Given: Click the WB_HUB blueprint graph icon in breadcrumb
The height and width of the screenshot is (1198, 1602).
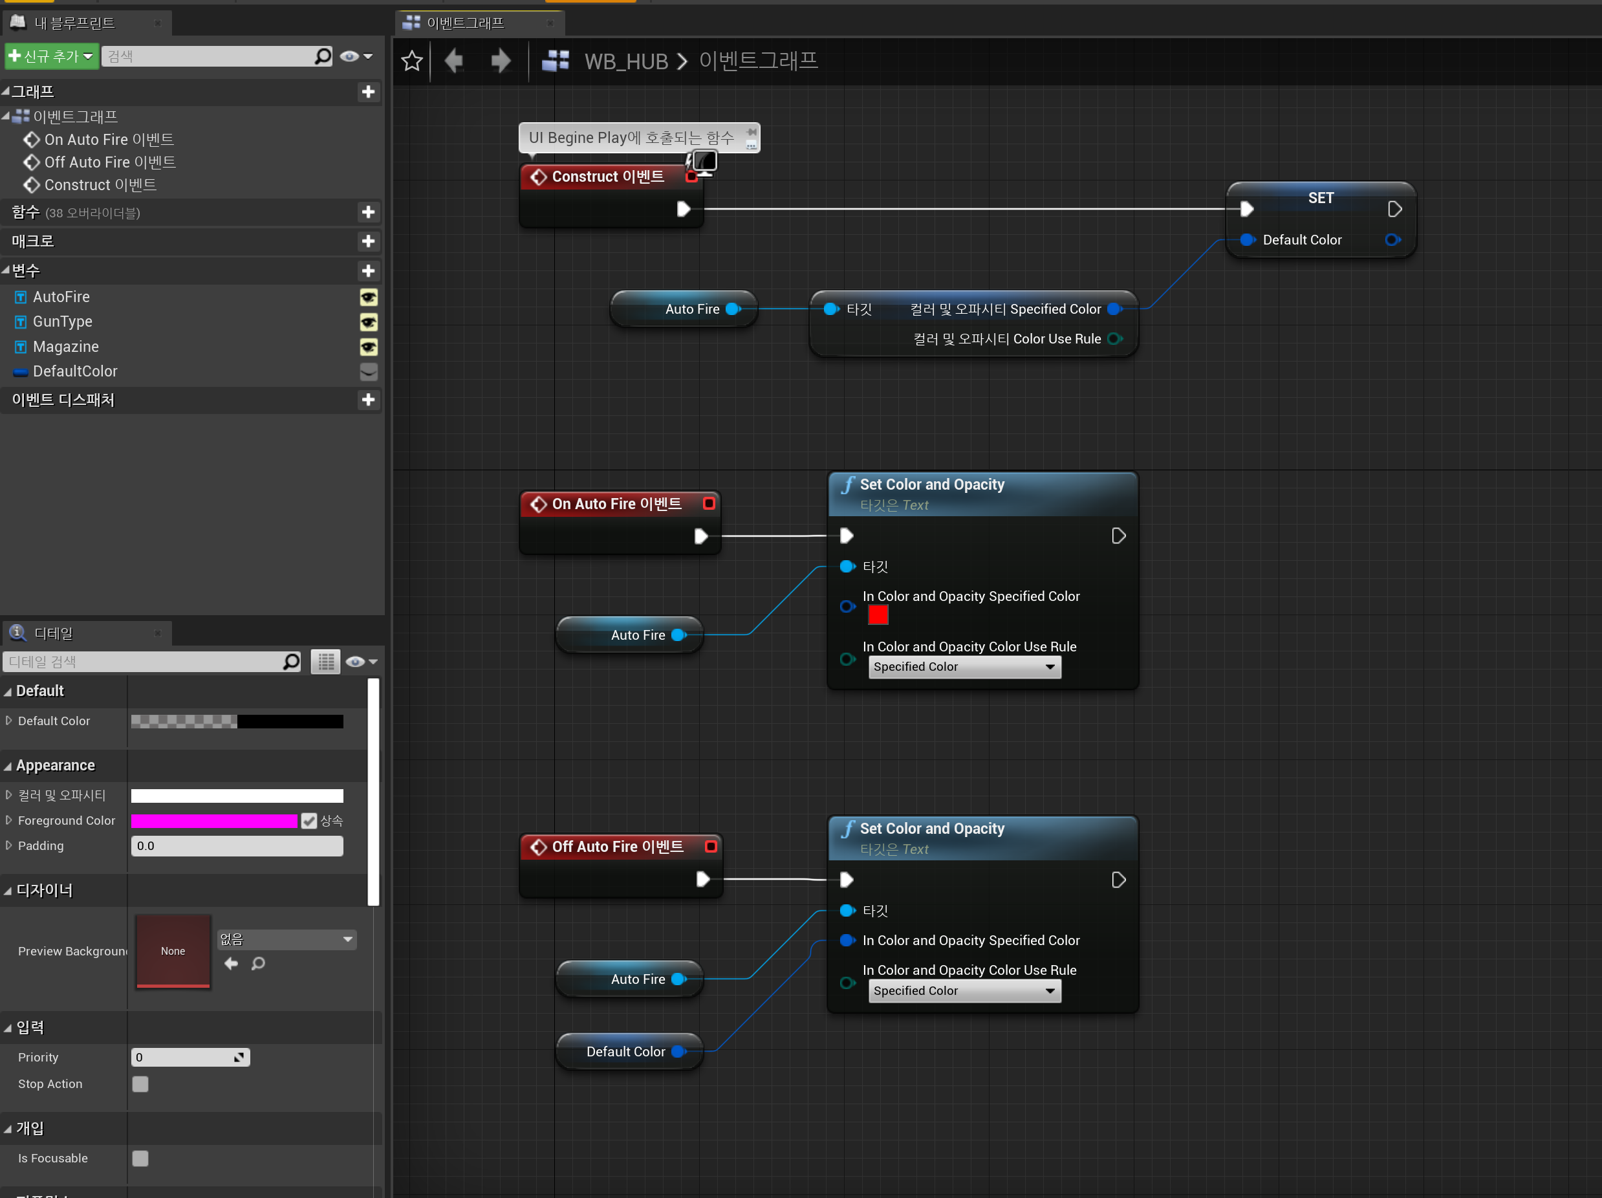Looking at the screenshot, I should click(556, 61).
